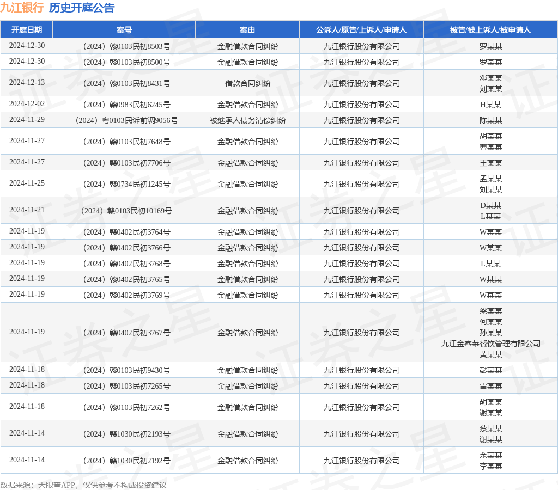Click defendant 曹某某
The image size is (558, 490).
[x=491, y=147]
